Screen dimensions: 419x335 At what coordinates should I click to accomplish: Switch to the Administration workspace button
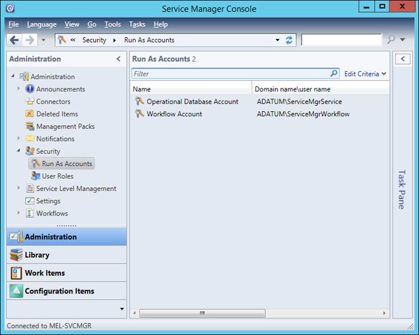click(66, 236)
